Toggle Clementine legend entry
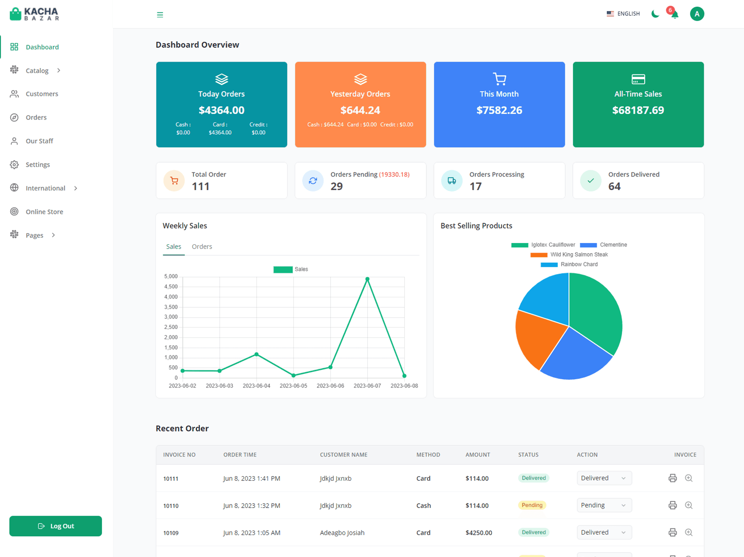This screenshot has height=557, width=744. [x=604, y=245]
